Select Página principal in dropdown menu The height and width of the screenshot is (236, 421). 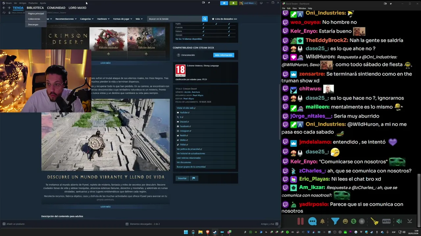(36, 13)
